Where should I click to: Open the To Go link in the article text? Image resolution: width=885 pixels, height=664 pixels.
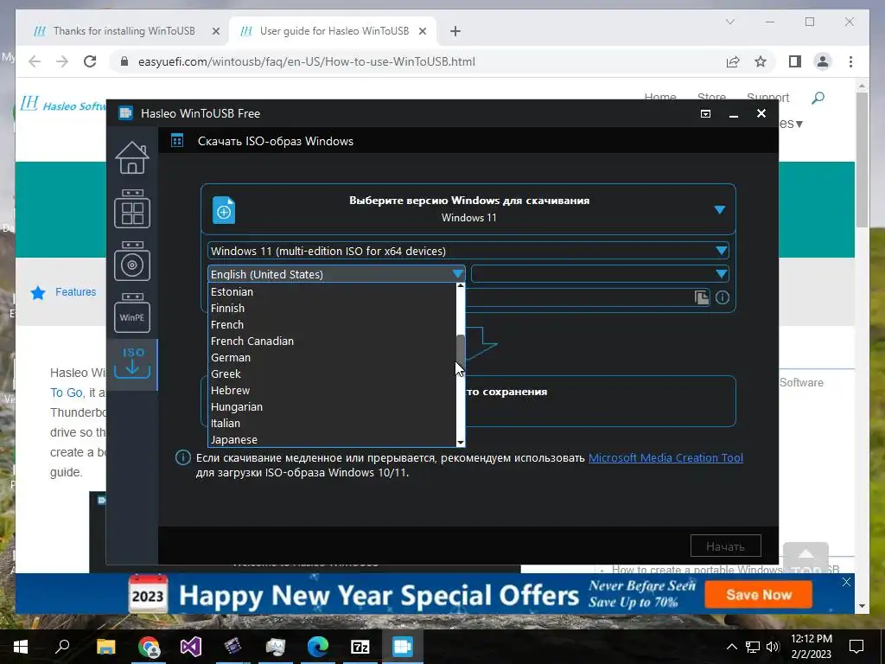coord(66,393)
